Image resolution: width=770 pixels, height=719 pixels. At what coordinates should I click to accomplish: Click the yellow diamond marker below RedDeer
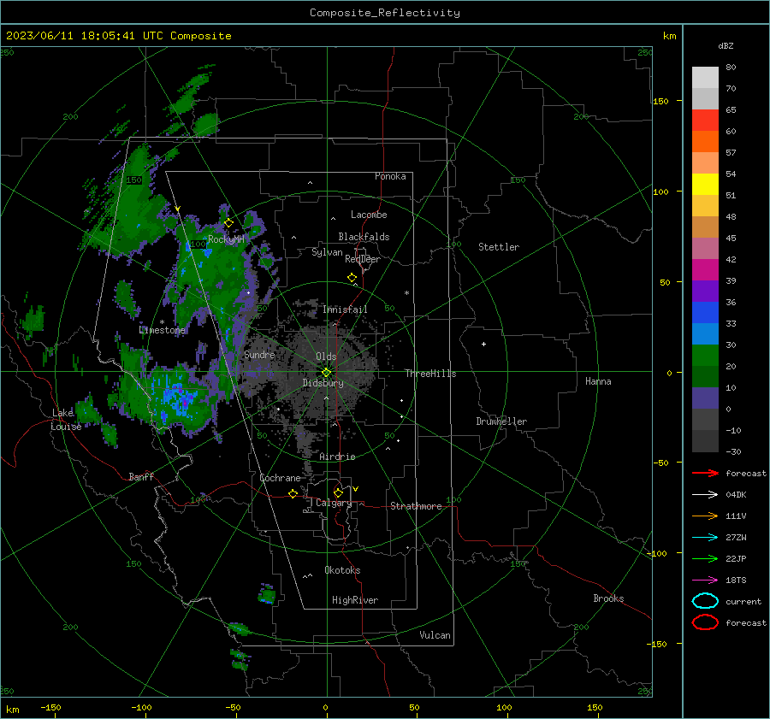pos(352,278)
